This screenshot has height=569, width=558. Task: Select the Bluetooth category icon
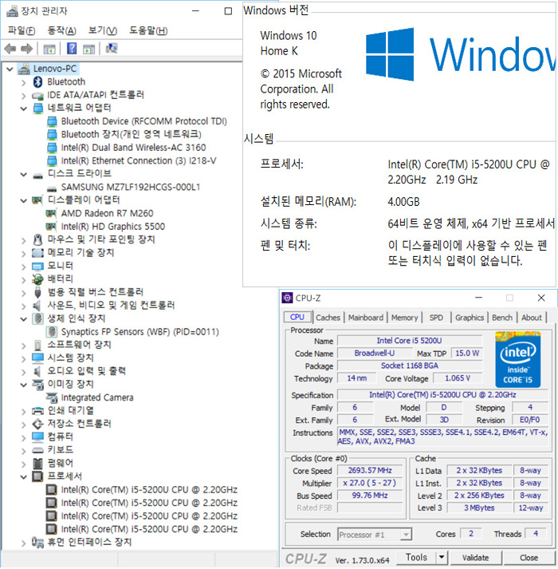37,81
